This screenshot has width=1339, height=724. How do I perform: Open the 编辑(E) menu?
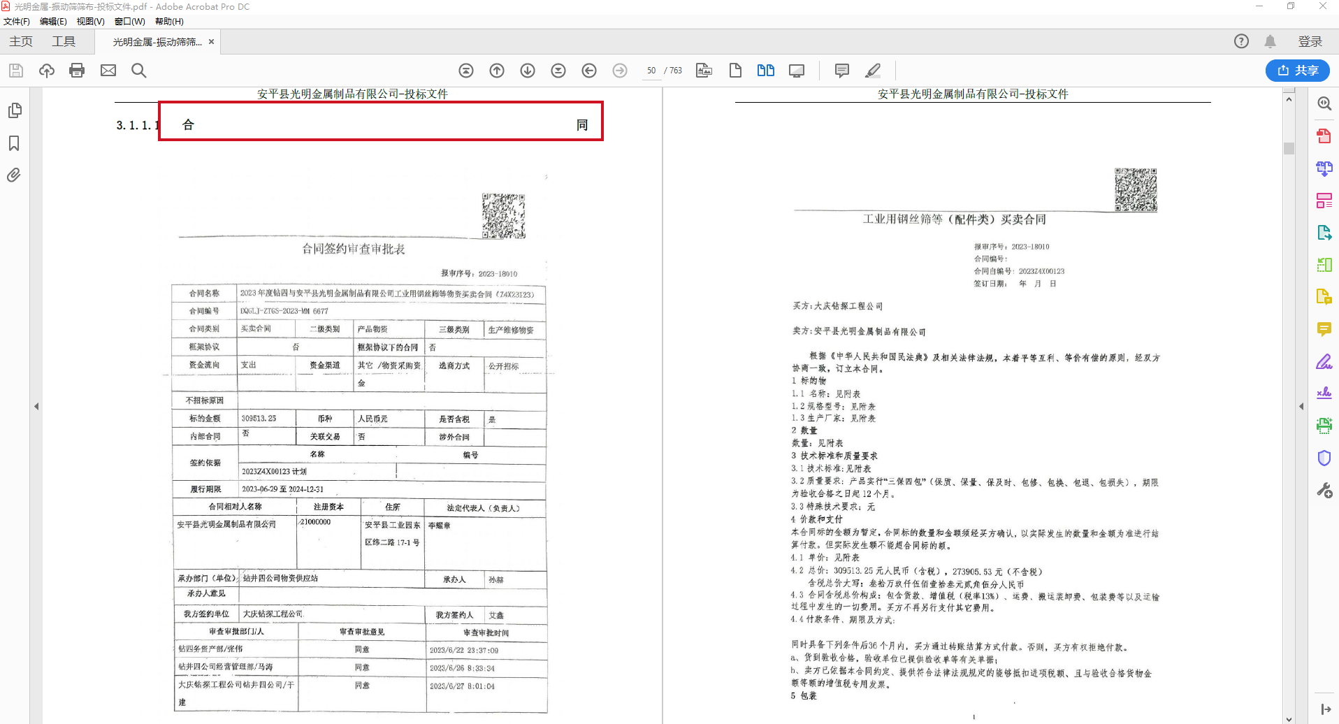point(53,22)
